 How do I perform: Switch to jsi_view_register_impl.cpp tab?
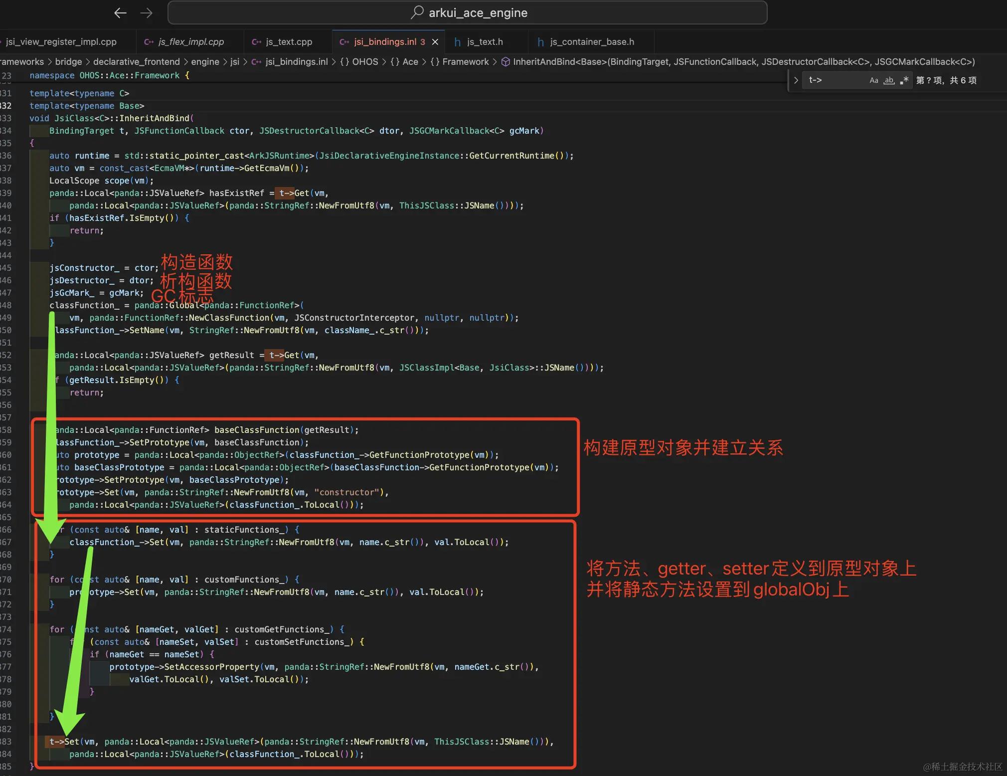tap(61, 42)
